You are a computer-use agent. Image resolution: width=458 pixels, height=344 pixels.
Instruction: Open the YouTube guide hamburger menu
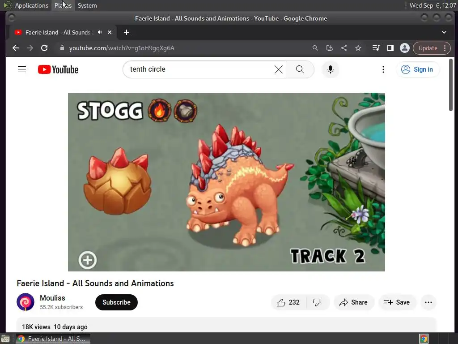coord(22,69)
